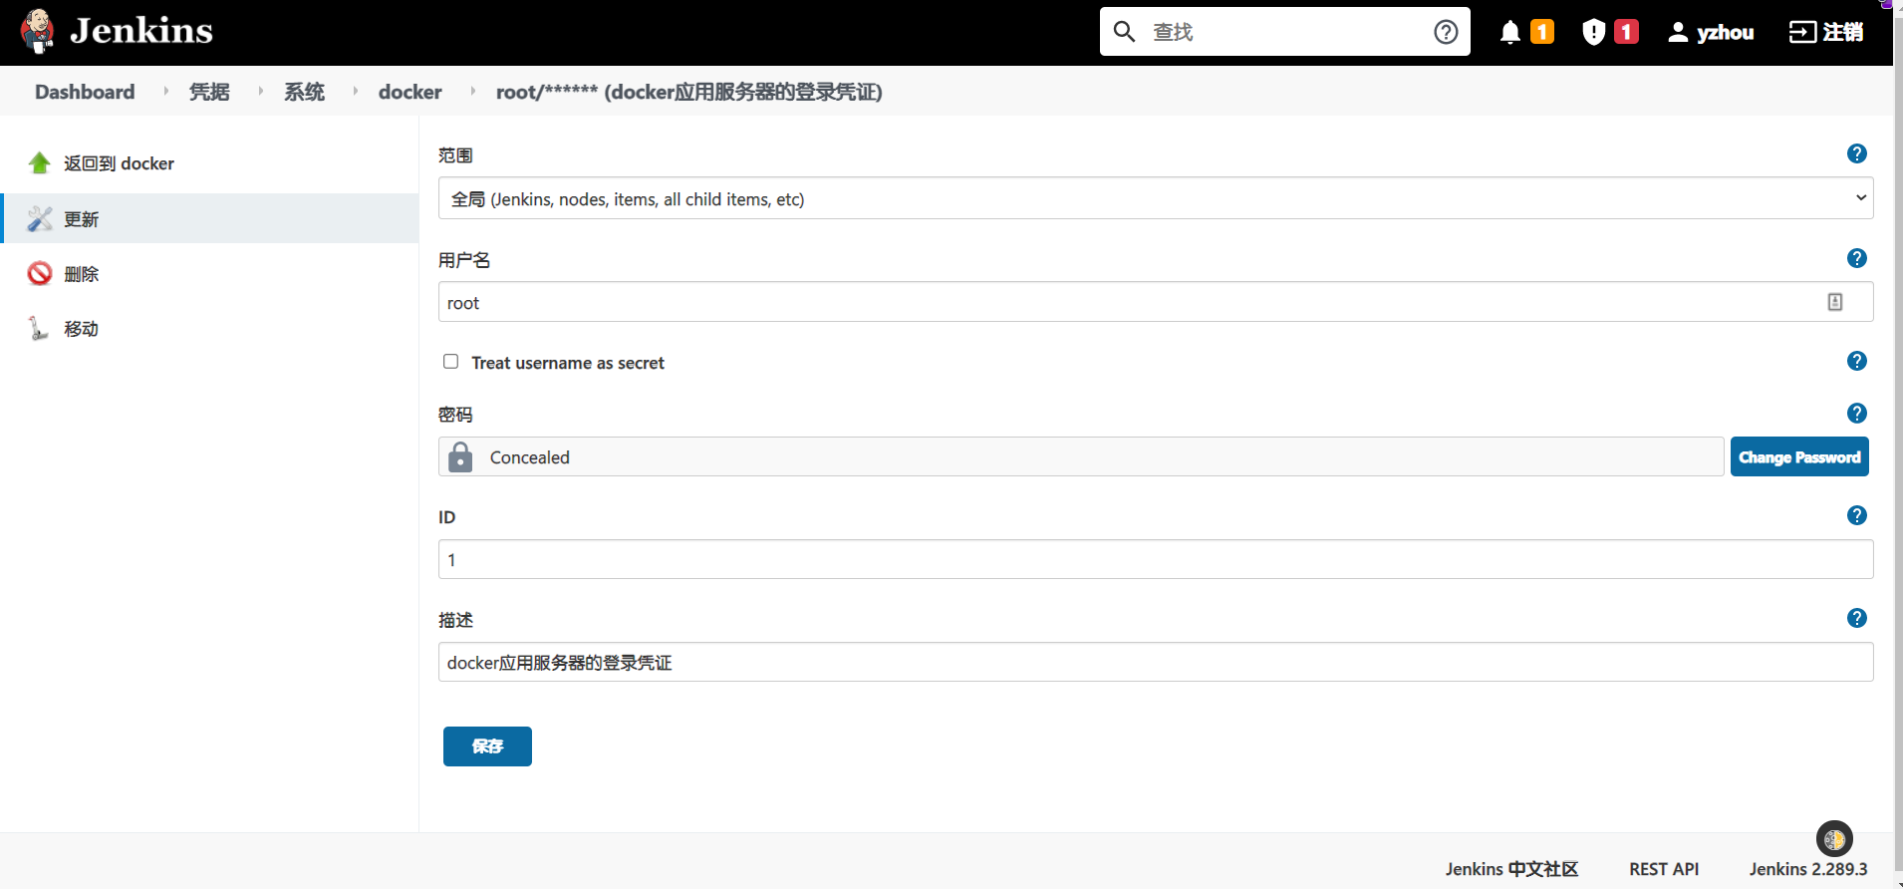Click 注销 logout link
This screenshot has height=889, width=1903.
pyautogui.click(x=1843, y=32)
